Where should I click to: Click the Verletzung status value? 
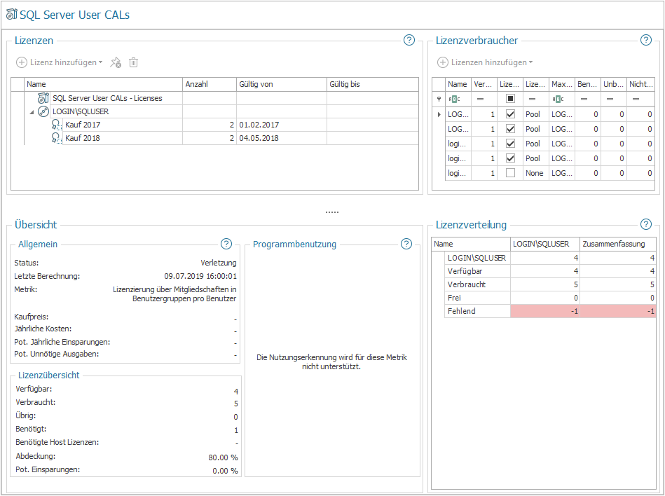pyautogui.click(x=219, y=263)
